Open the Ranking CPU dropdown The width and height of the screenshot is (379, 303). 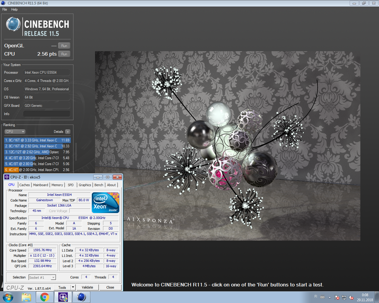pyautogui.click(x=15, y=132)
